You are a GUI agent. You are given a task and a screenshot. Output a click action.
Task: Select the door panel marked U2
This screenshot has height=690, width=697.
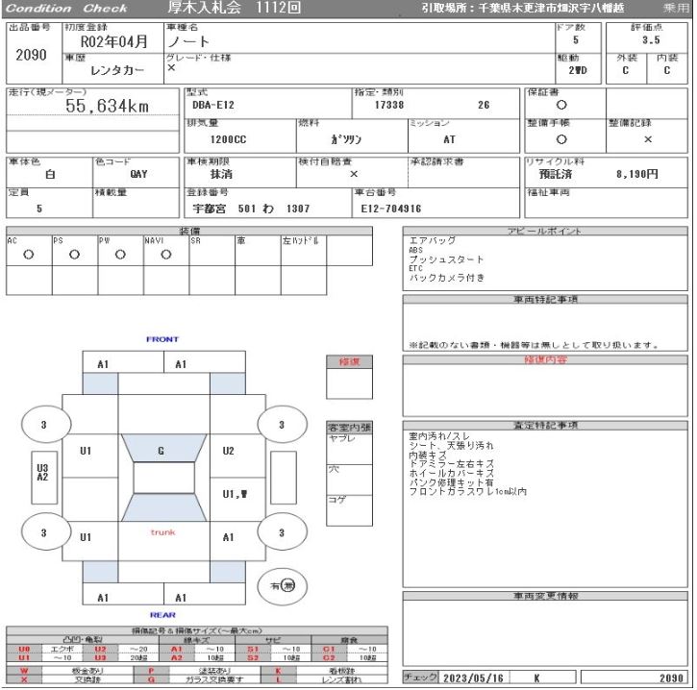228,451
